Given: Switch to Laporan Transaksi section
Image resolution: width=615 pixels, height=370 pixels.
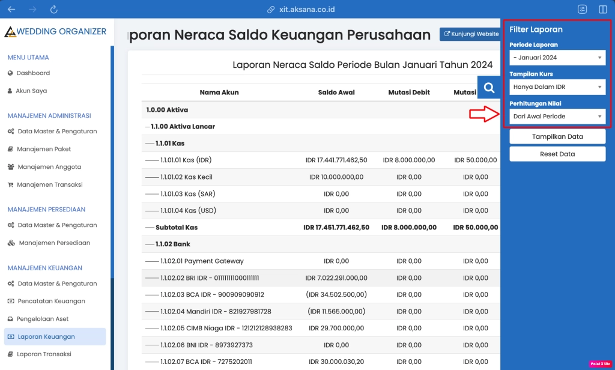Looking at the screenshot, I should click(47, 354).
